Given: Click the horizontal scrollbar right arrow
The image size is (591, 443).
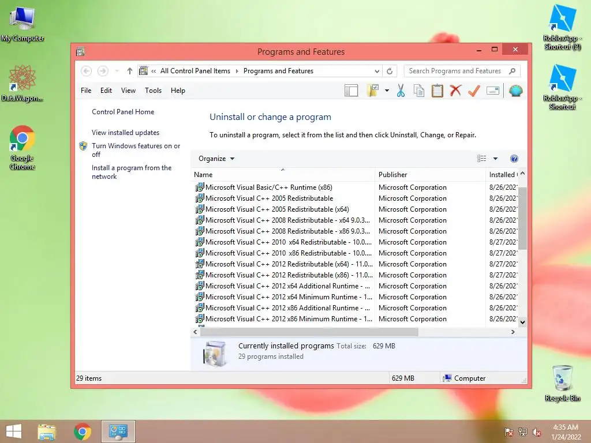Looking at the screenshot, I should pyautogui.click(x=513, y=332).
